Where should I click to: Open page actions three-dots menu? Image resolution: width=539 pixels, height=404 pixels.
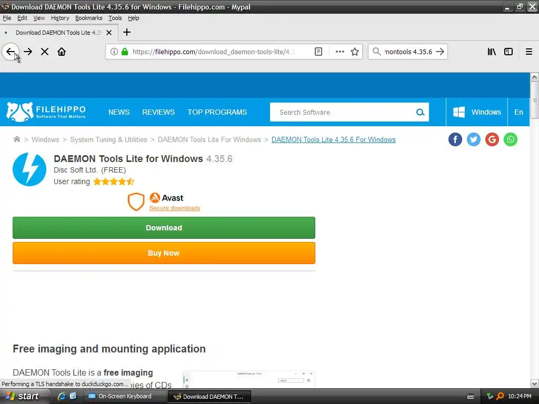click(x=340, y=52)
